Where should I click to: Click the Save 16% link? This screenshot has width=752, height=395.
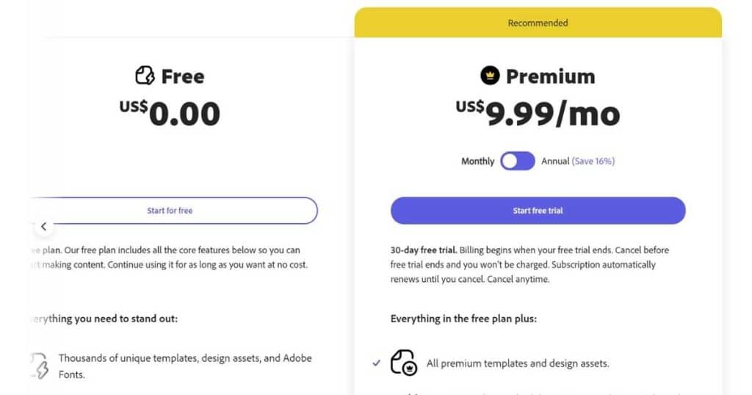click(593, 161)
